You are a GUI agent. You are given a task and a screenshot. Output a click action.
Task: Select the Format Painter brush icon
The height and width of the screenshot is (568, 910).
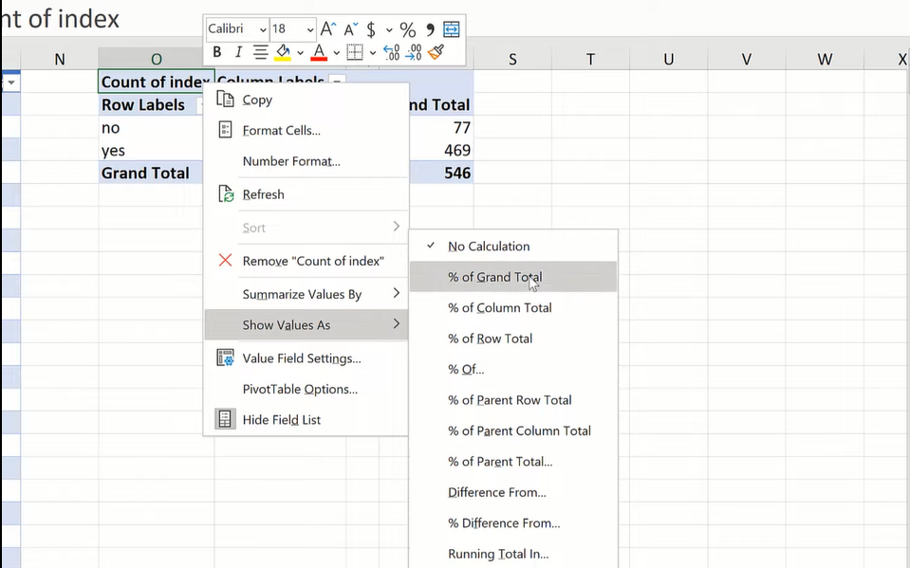[x=436, y=52]
